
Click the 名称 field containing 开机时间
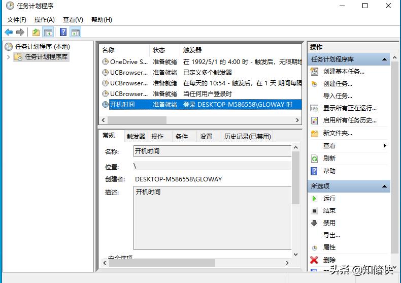click(x=212, y=151)
